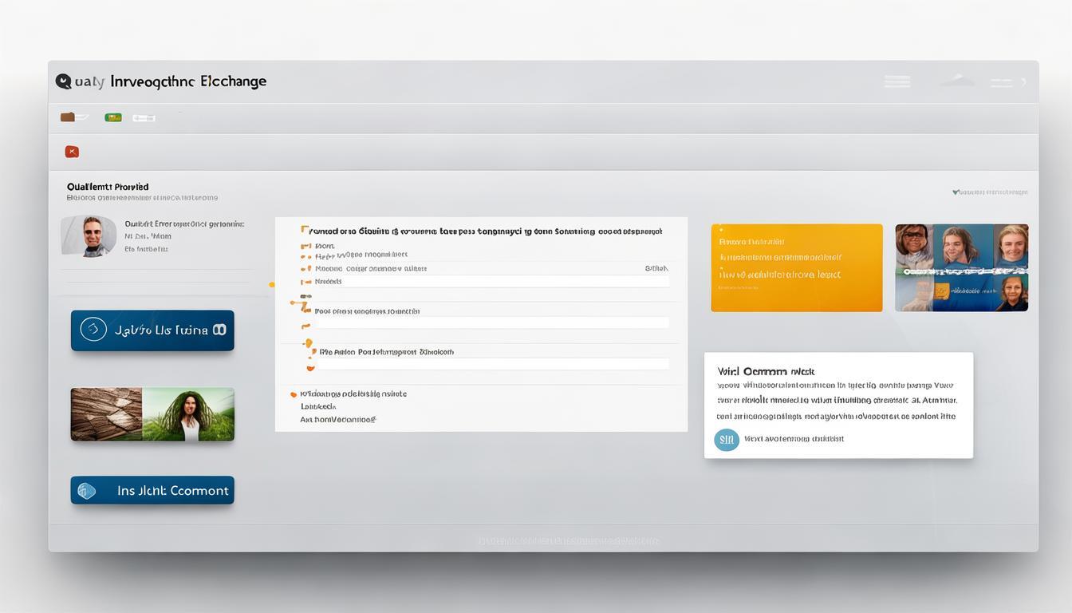Select the orange bullet beside the bottom list item
This screenshot has width=1072, height=613.
294,394
